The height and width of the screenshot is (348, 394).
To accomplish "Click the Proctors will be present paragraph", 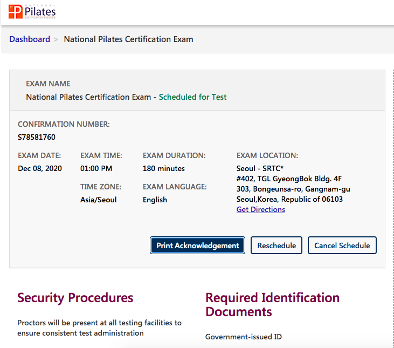I will tap(99, 328).
